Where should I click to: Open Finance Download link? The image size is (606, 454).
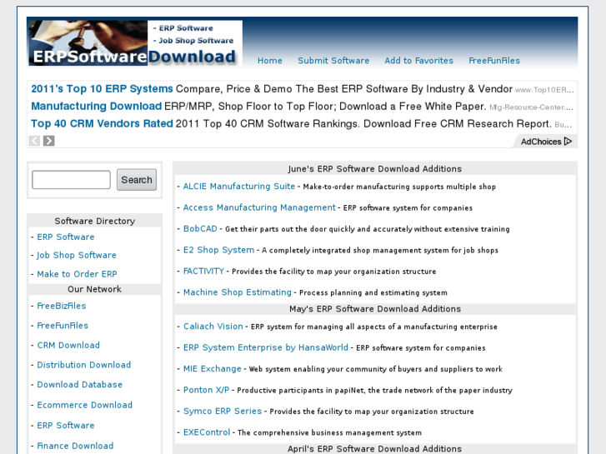click(75, 446)
